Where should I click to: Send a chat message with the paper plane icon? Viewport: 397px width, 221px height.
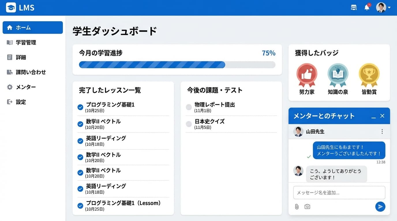click(x=380, y=206)
